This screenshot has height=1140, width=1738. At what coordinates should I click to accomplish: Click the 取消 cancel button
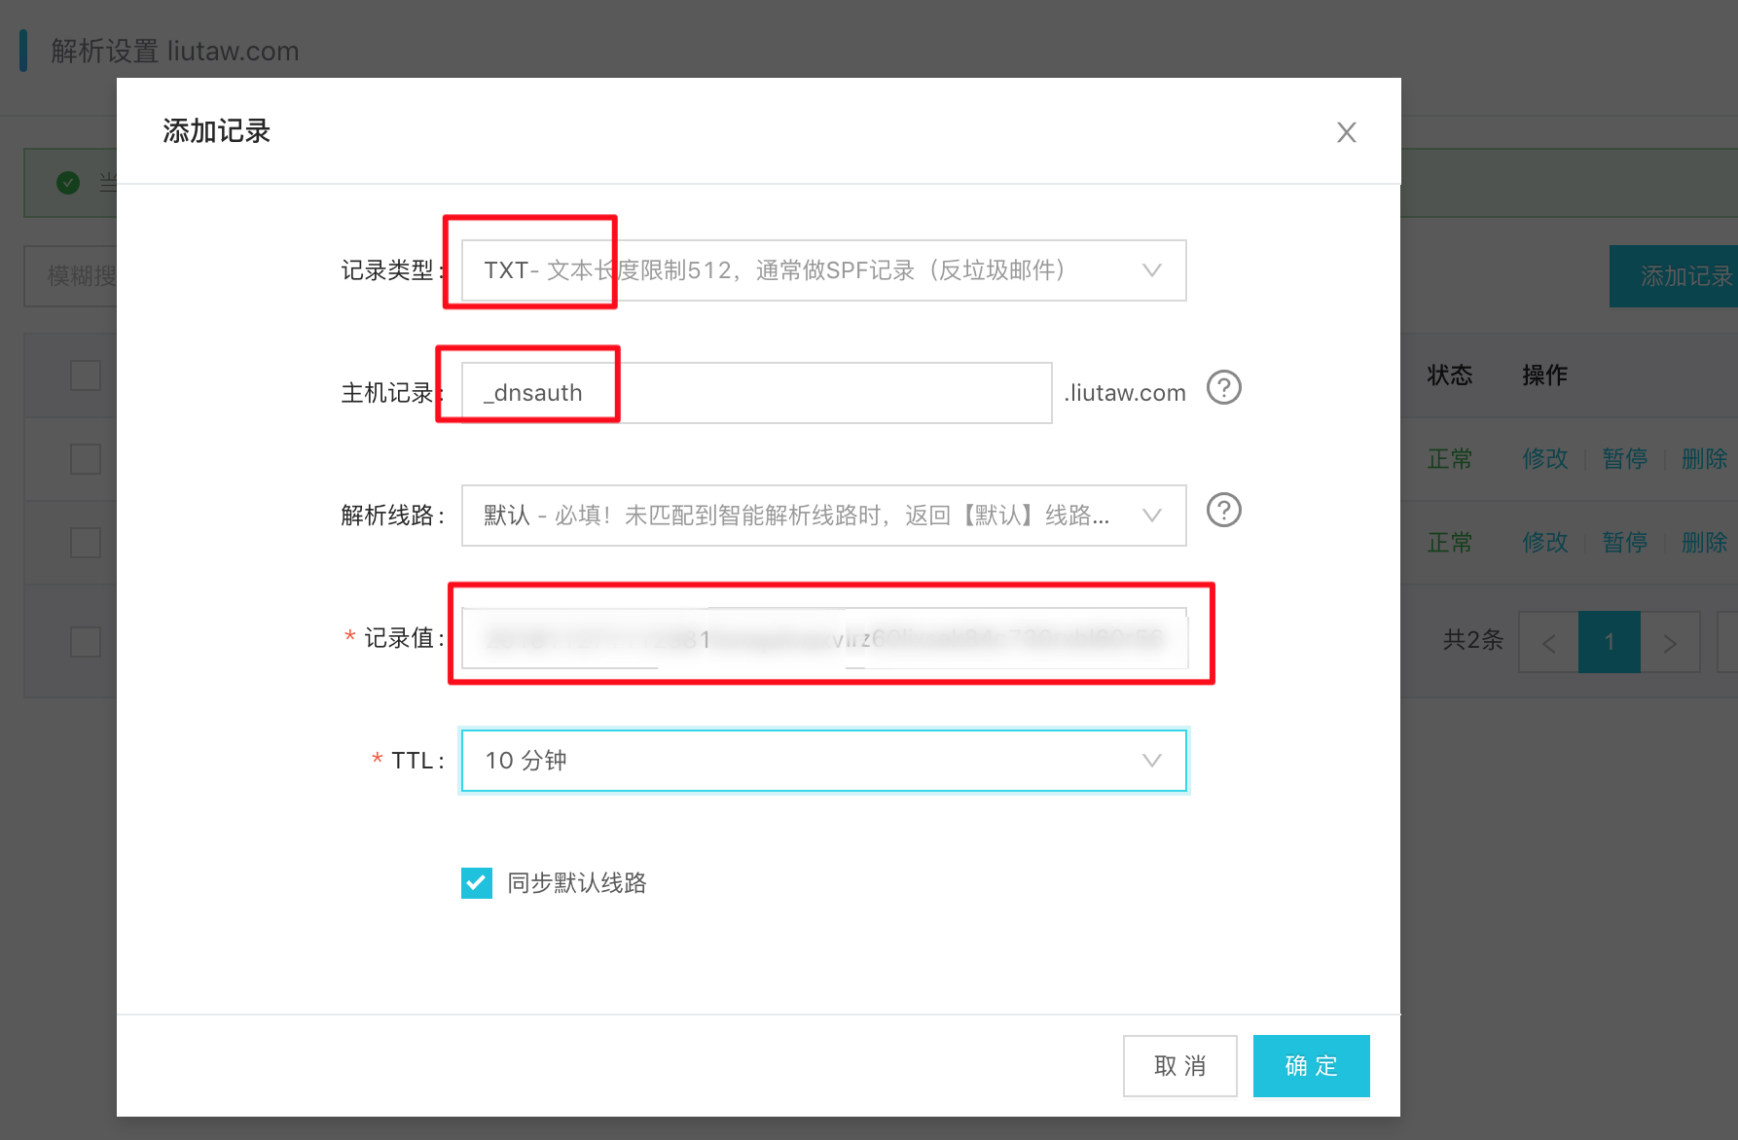(x=1179, y=1065)
